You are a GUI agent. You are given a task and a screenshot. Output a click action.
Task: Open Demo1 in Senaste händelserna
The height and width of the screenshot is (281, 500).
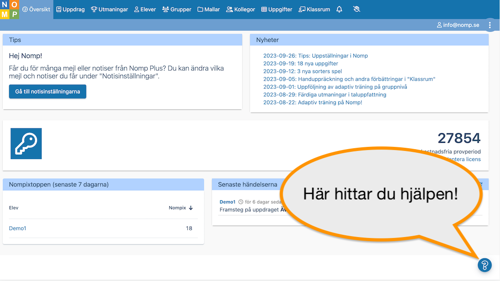(227, 202)
